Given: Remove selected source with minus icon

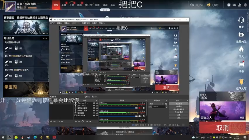Looking at the screenshot, I should pos(79,121).
